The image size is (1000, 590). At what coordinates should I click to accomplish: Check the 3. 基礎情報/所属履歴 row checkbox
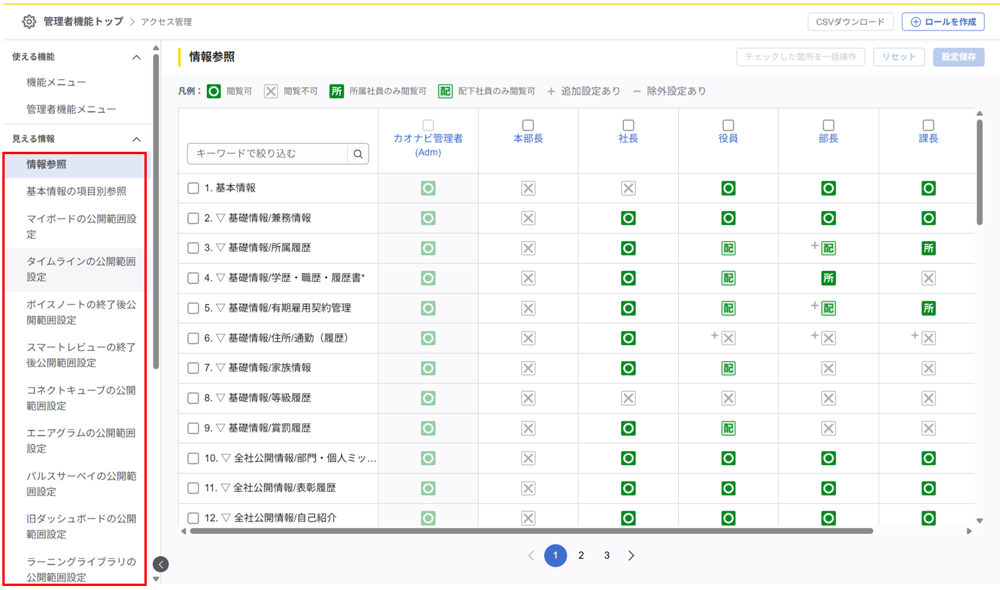[x=194, y=248]
